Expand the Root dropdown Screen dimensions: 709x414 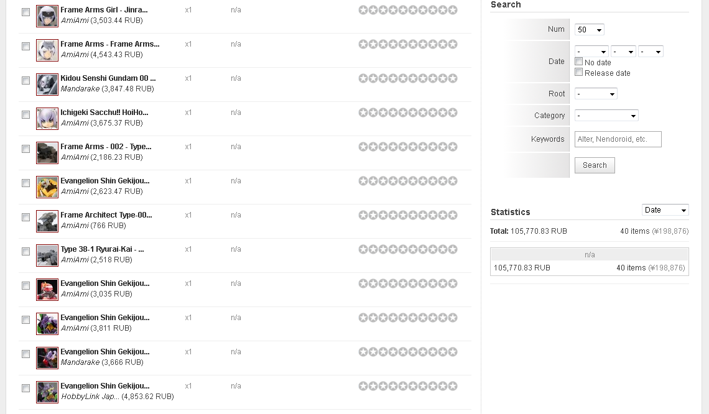pyautogui.click(x=596, y=94)
